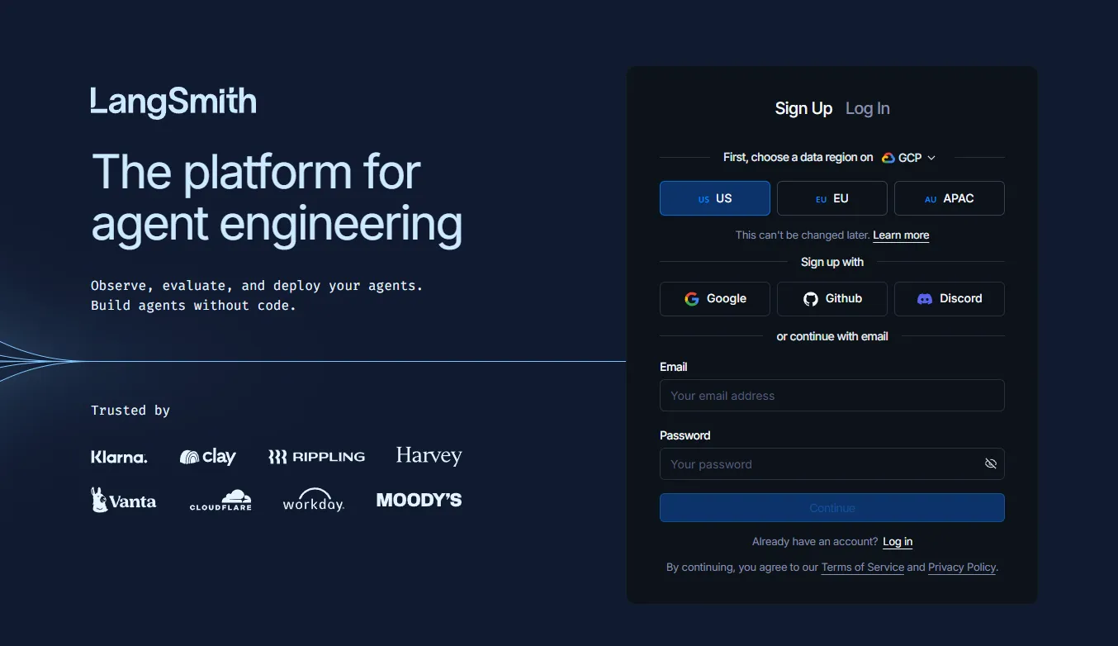
Task: Click the Klarna logo
Action: (x=119, y=457)
